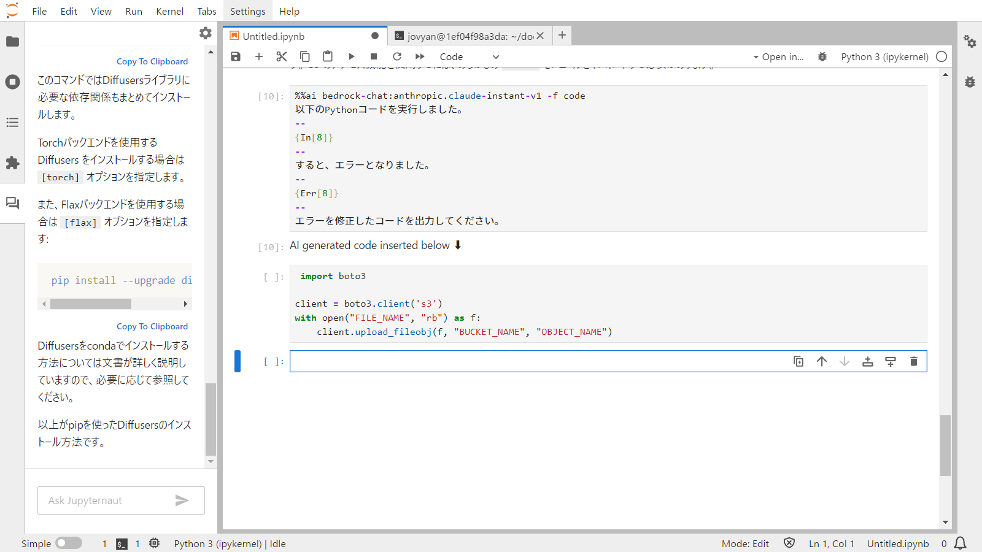Open the Jupyternaut chat sidebar panel
982x552 pixels.
pyautogui.click(x=12, y=203)
